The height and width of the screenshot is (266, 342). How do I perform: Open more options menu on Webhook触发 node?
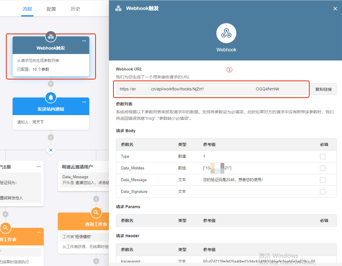84,41
